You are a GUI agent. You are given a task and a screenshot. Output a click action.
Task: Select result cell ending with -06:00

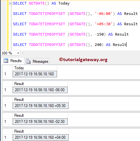[40, 90]
